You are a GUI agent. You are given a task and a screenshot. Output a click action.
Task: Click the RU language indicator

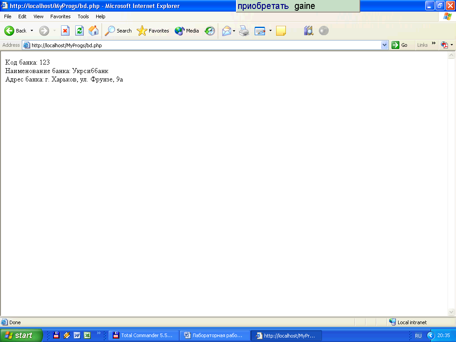(418, 336)
